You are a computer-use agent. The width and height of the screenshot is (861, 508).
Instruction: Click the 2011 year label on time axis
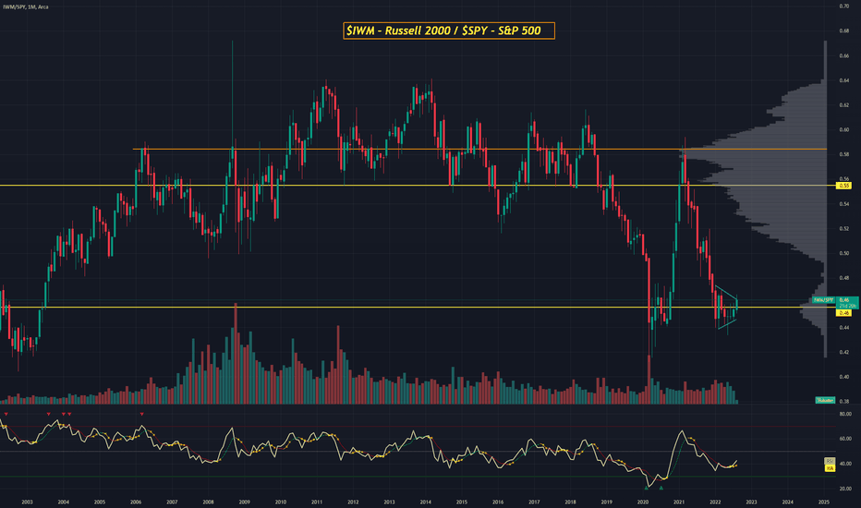point(317,502)
